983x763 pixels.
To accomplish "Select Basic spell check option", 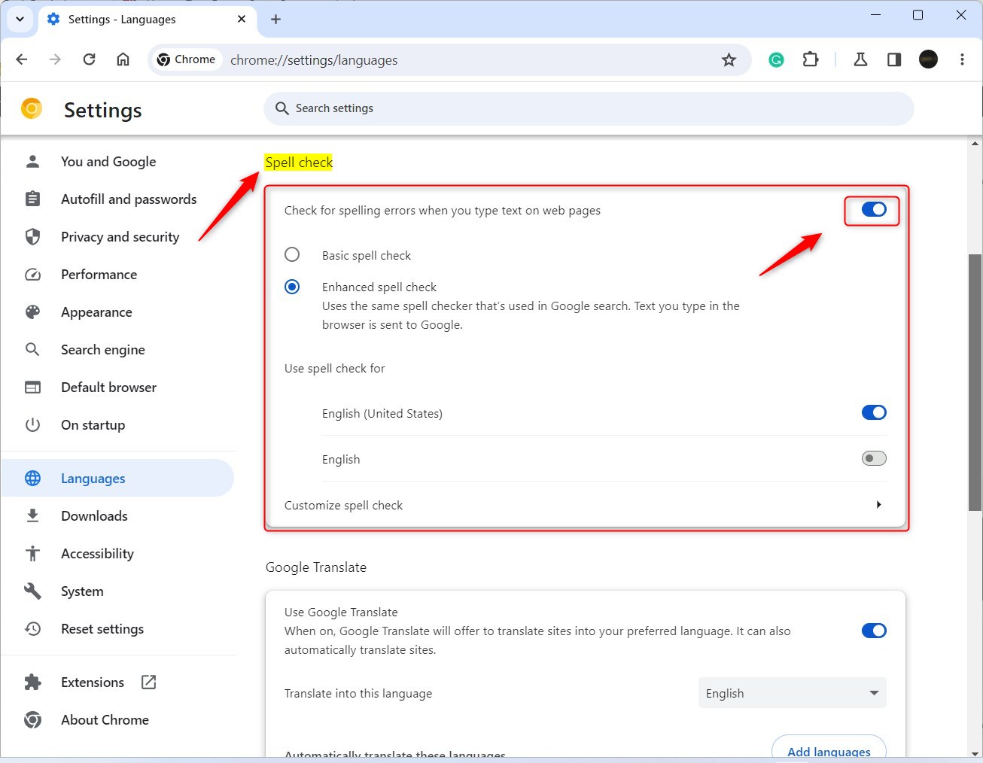I will coord(292,254).
